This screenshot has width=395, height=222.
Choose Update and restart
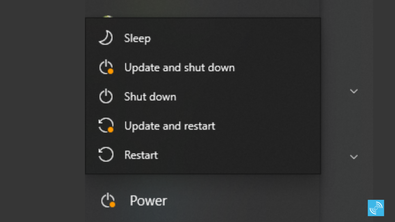[170, 126]
